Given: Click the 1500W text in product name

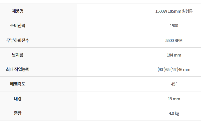Looking at the screenshot, I should click(x=161, y=11).
